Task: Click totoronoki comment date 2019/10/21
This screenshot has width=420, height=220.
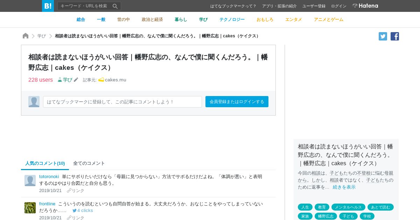Action: tap(50, 191)
